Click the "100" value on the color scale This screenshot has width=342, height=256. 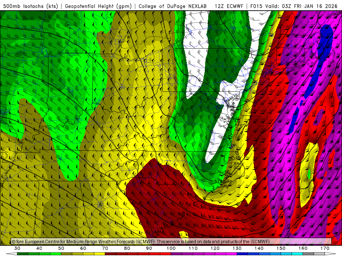[x=171, y=248]
